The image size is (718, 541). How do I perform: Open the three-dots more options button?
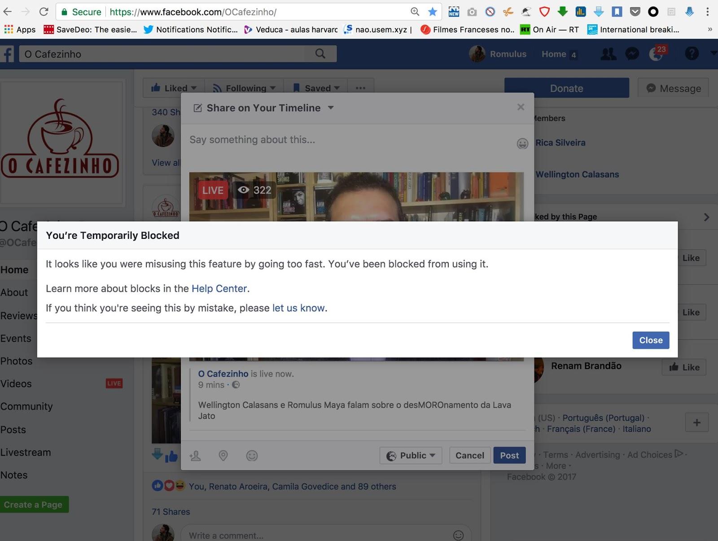pyautogui.click(x=360, y=88)
